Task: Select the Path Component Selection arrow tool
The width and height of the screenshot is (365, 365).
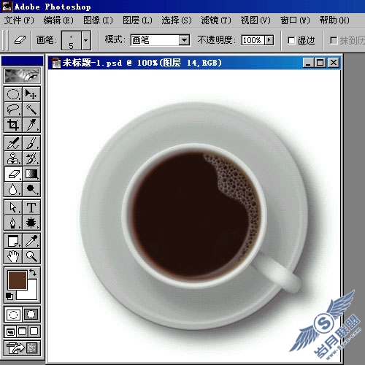Action: 13,207
